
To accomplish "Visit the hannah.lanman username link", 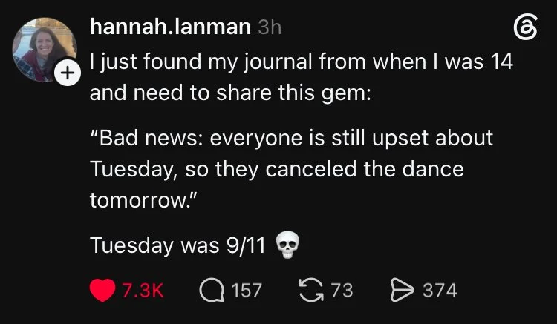I will (170, 27).
